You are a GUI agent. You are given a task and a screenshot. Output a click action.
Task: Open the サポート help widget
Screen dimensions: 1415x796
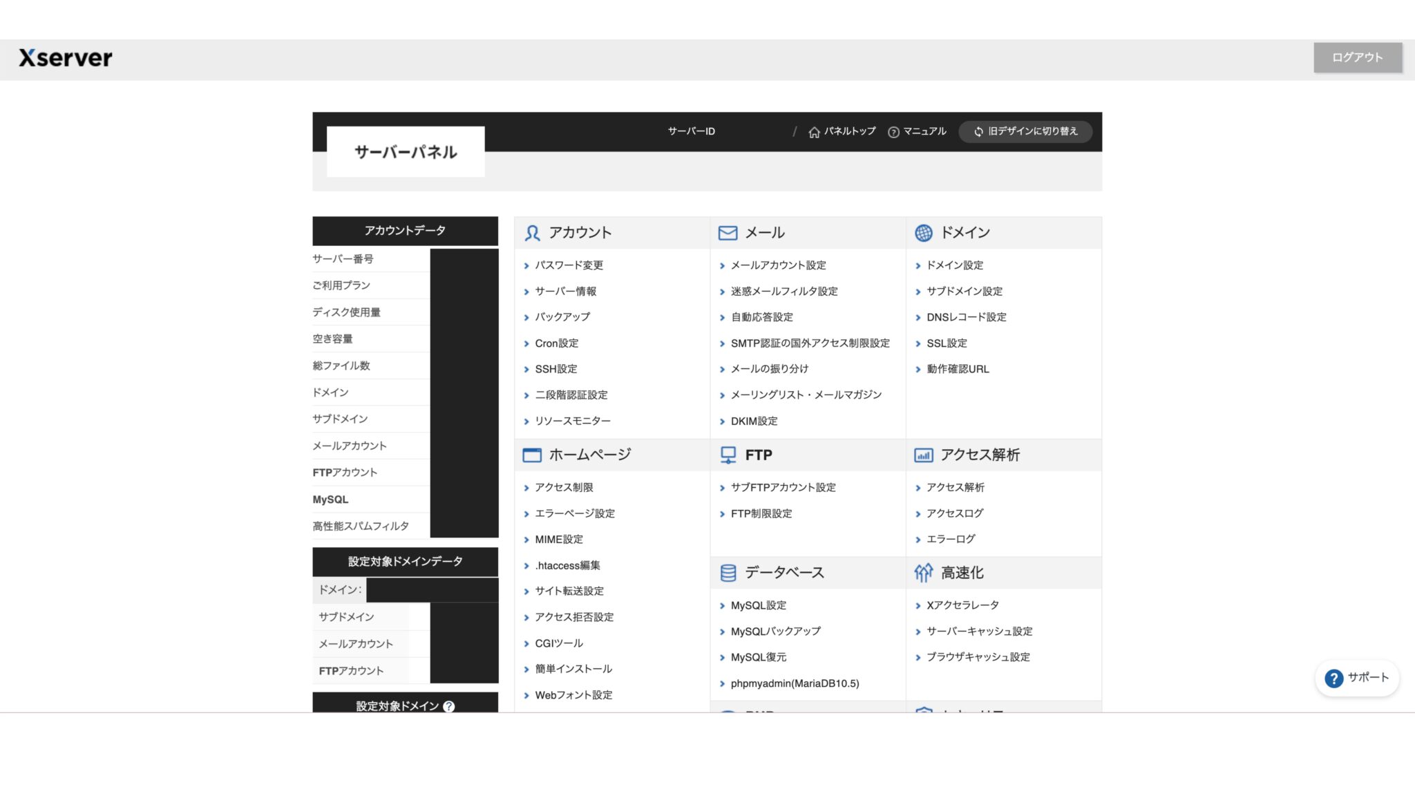pos(1357,678)
